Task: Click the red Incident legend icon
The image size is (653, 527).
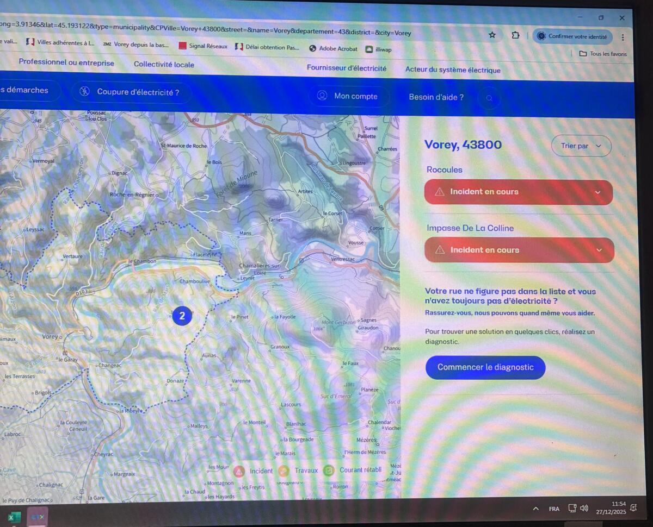Action: (238, 471)
